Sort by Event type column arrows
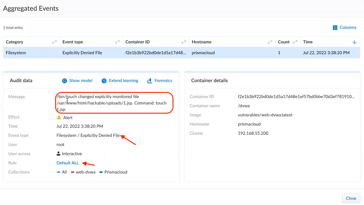 tap(117, 42)
